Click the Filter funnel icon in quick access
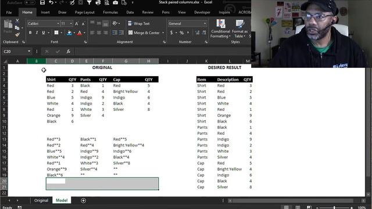This screenshot has height=209, width=372. (89, 2)
